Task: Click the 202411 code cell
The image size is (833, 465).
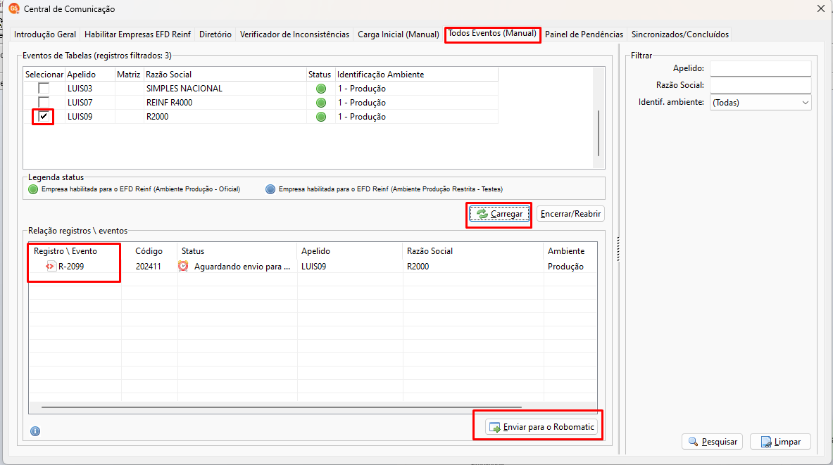Action: coord(148,267)
